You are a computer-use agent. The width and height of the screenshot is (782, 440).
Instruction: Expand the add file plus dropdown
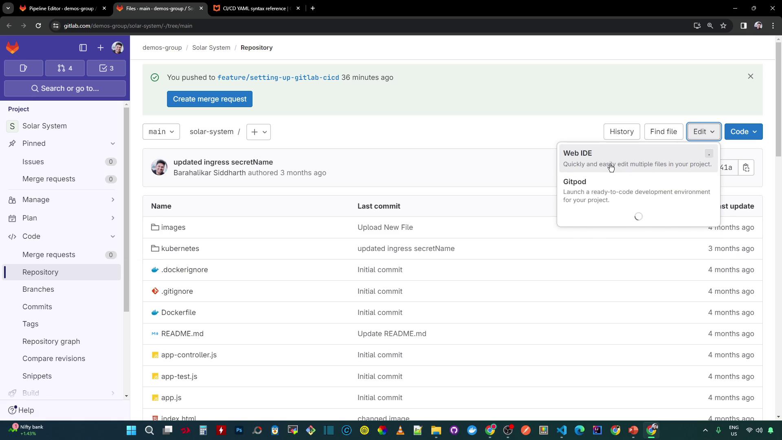258,132
